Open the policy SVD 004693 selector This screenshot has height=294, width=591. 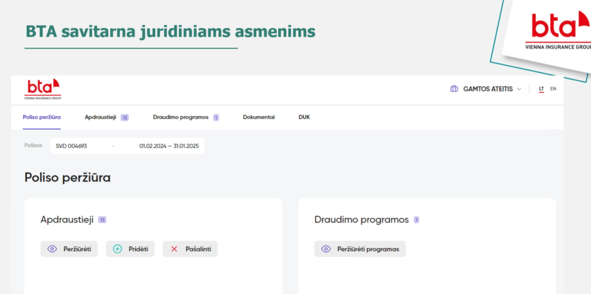pos(72,146)
